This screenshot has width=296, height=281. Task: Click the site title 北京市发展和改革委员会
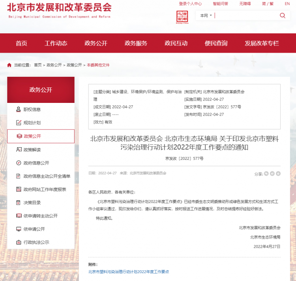click(59, 8)
